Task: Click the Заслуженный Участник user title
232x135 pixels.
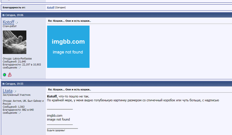Action: (17, 95)
